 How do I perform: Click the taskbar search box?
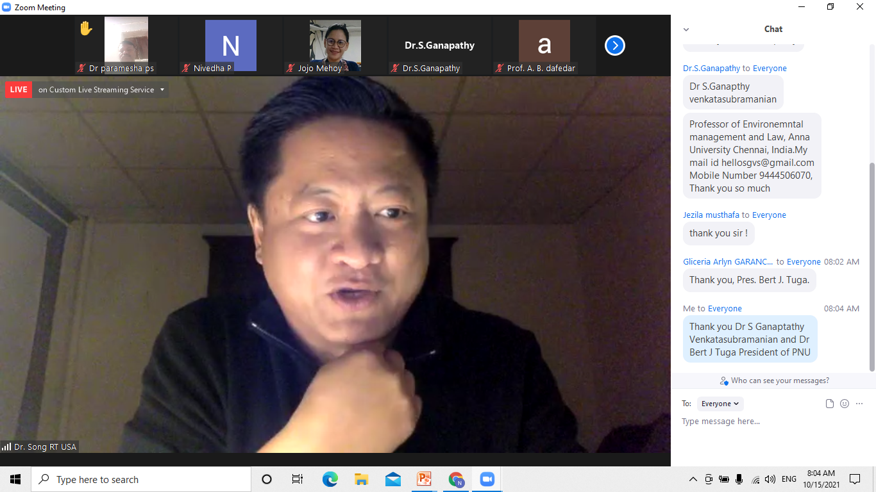(x=141, y=479)
